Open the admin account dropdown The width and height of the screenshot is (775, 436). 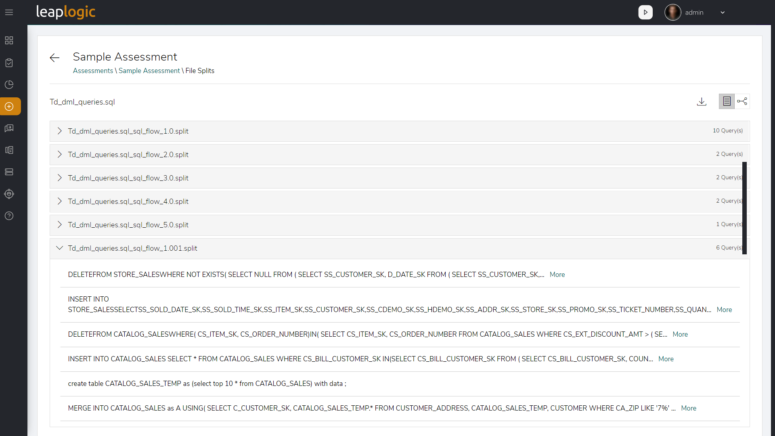coord(723,12)
